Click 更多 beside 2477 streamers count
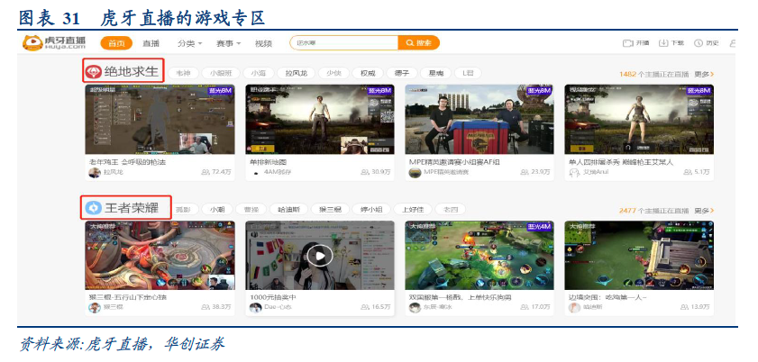Viewport: 758px width, 362px height. pos(704,211)
